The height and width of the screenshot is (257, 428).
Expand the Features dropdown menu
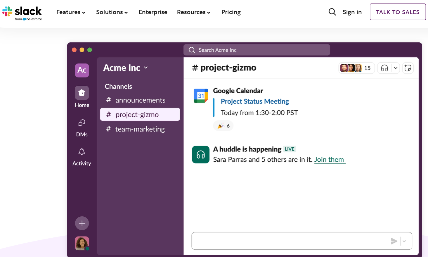tap(71, 12)
